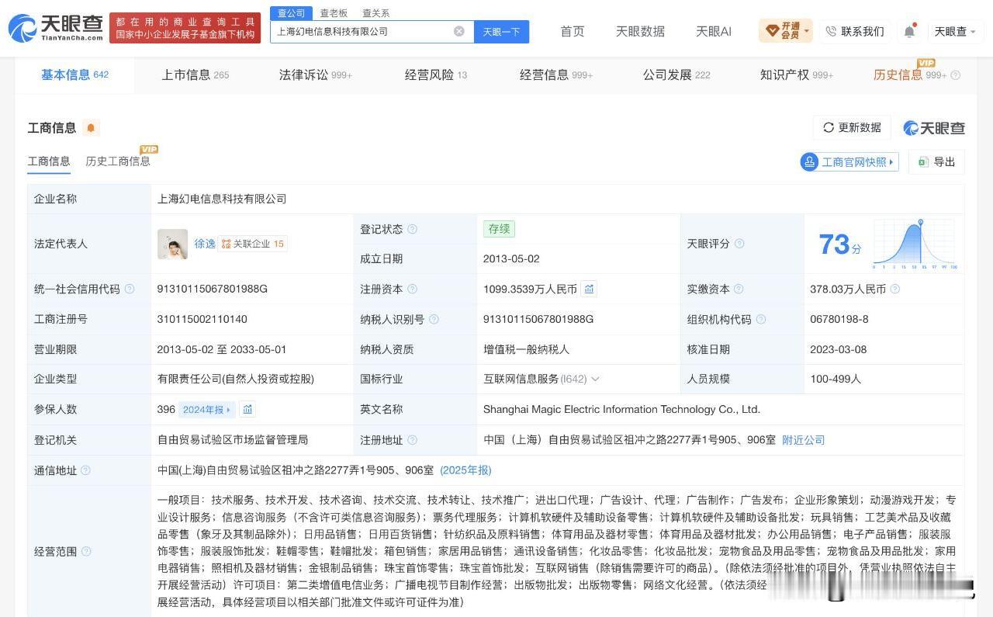Viewport: 993px width, 617px height.
Task: Click the legal representative's avatar photo
Action: (172, 244)
